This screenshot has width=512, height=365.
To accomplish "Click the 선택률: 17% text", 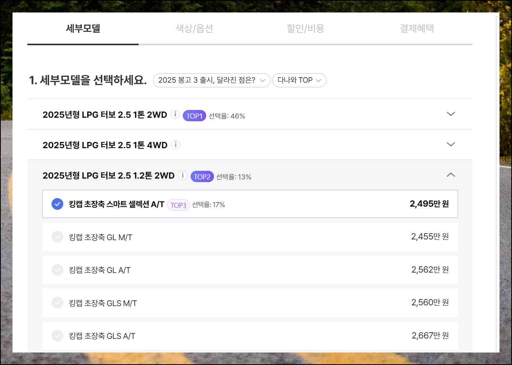I will pos(209,205).
